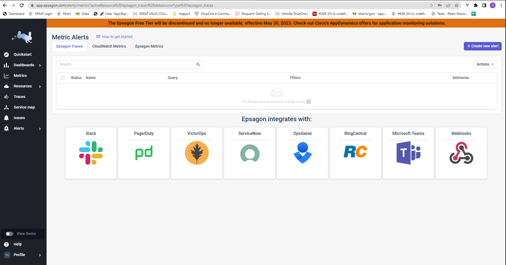Switch to the CloudWatch Metrics tab
The image size is (506, 265).
[109, 46]
